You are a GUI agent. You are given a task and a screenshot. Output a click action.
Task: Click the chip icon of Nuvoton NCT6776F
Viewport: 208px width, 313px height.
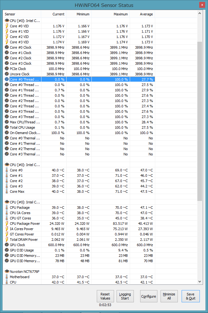coord(7,272)
